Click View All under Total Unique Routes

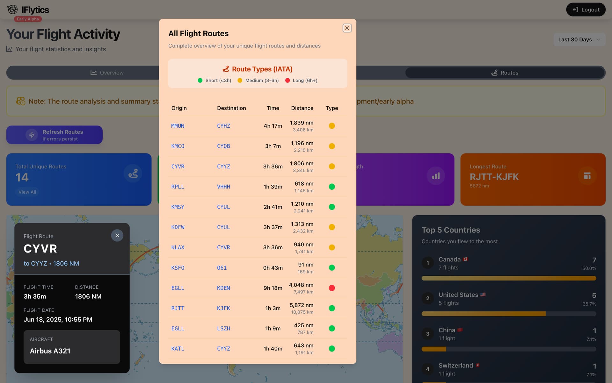pos(27,192)
